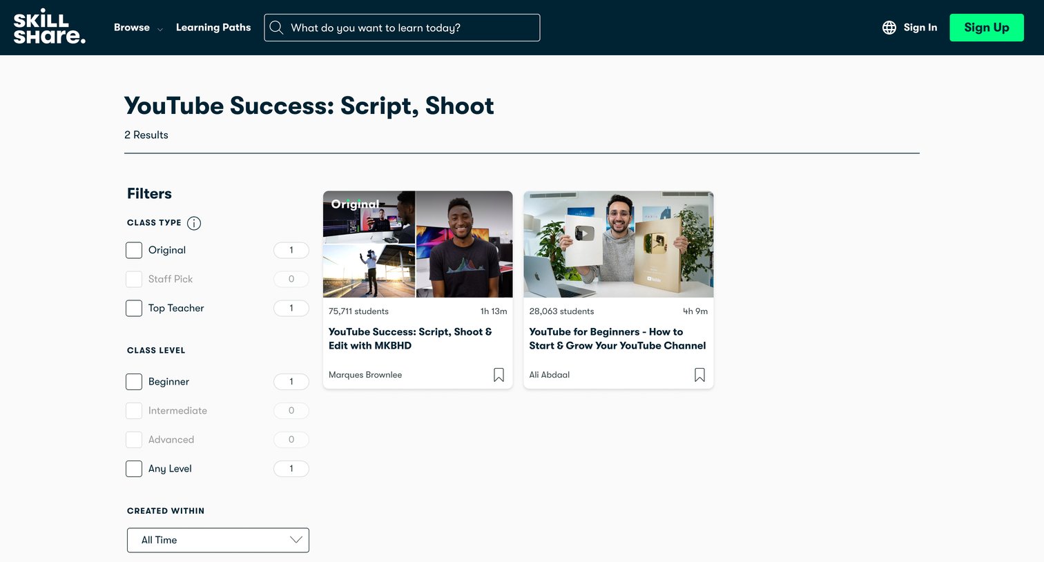Check the Any Level filter
Screen dimensions: 1044x562
[134, 469]
